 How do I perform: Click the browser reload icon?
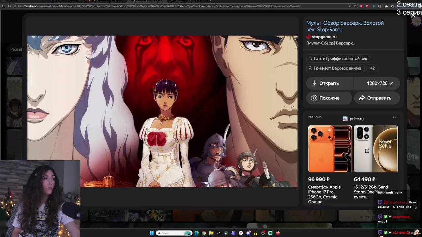(9, 6)
